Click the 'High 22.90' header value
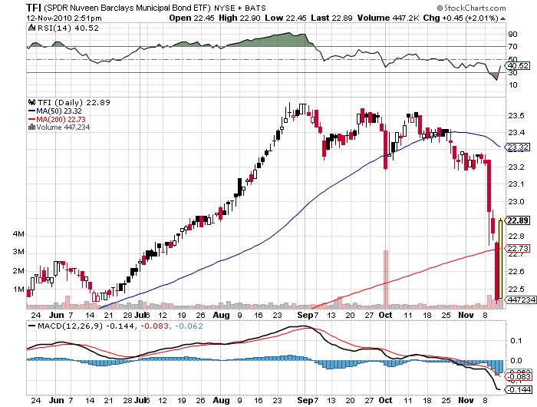537x407 pixels. (x=239, y=18)
